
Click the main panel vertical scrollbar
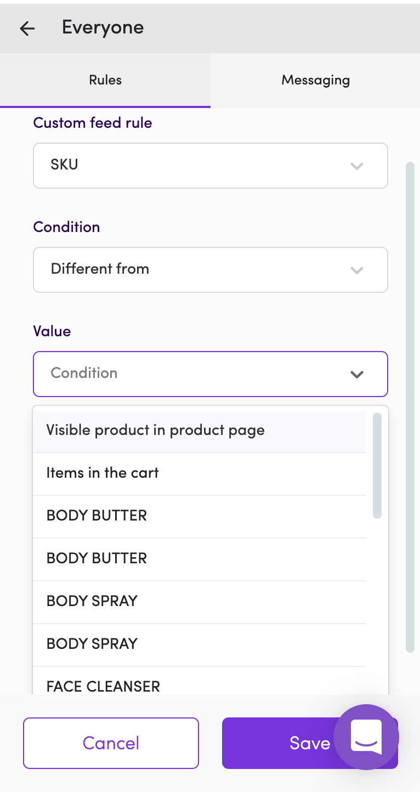(410, 406)
